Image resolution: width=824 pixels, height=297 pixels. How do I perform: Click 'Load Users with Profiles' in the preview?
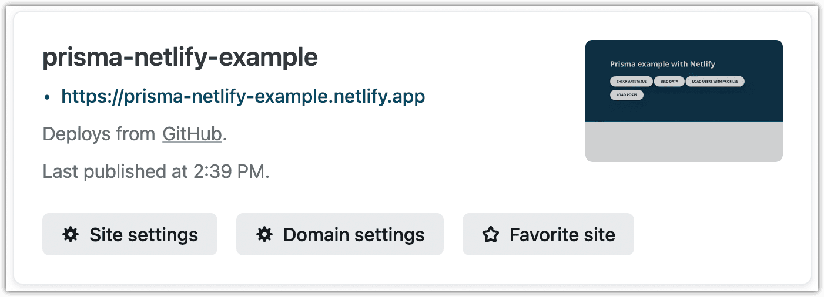coord(715,82)
